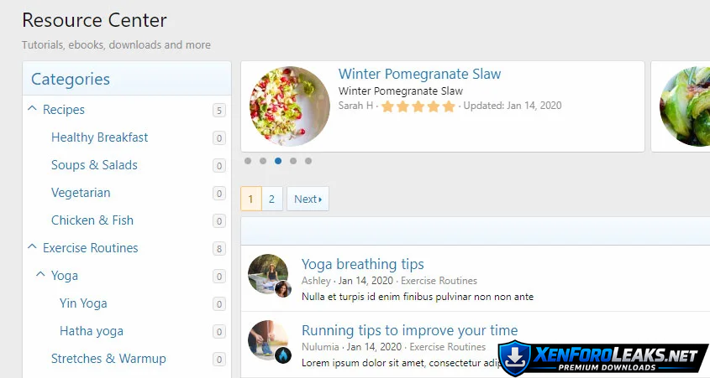710x378 pixels.
Task: Collapse the Yoga subcategory chevron
Action: (41, 275)
